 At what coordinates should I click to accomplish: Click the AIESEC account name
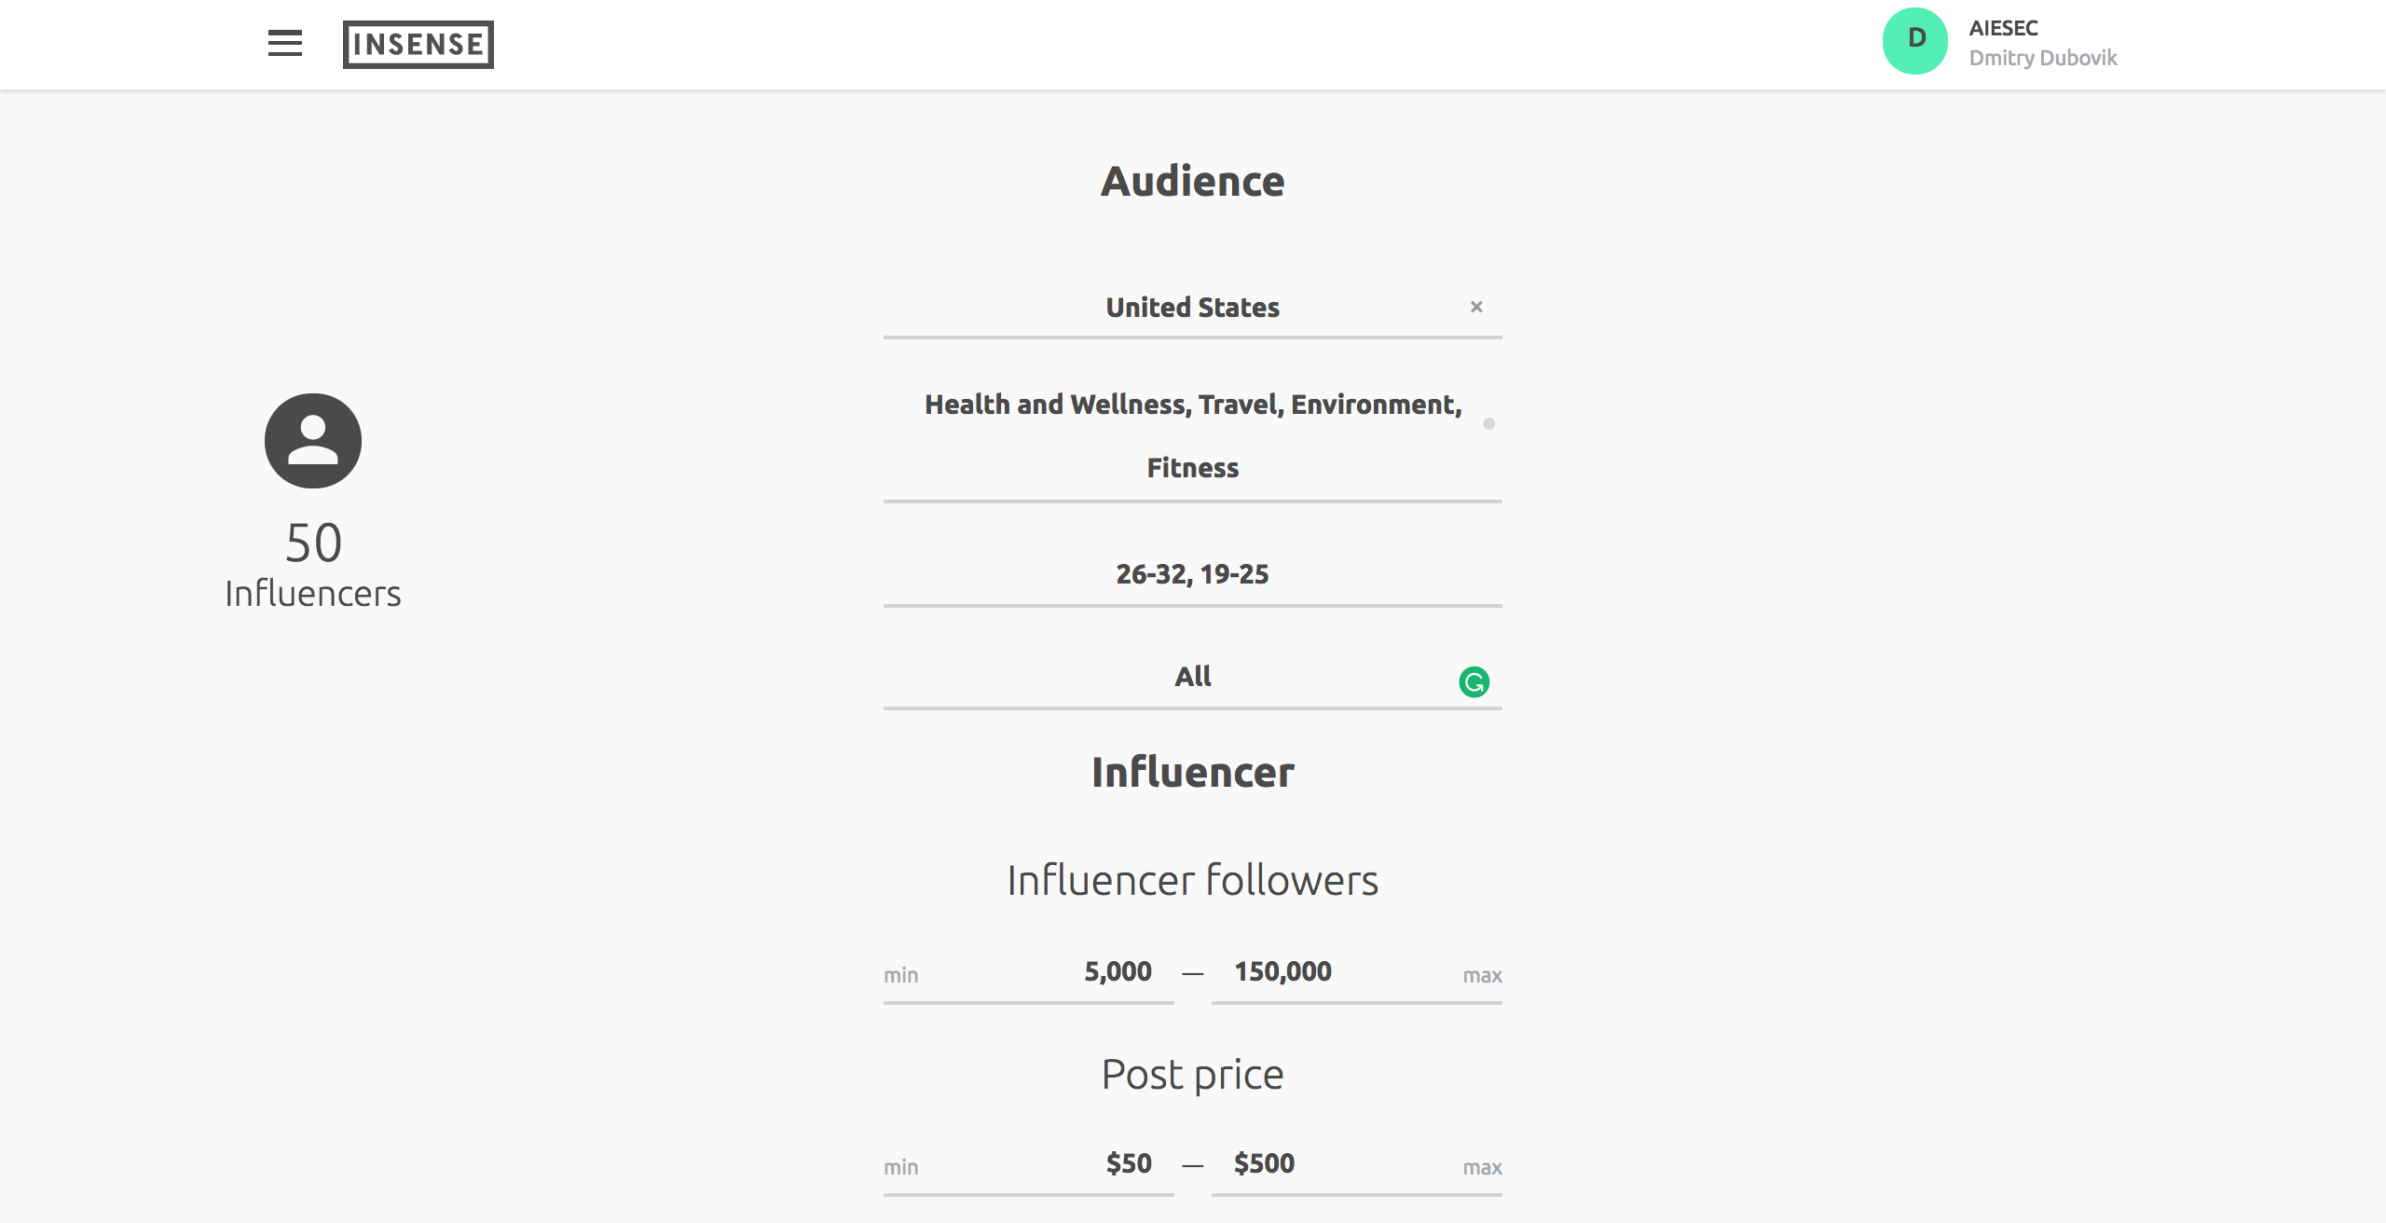click(2003, 28)
